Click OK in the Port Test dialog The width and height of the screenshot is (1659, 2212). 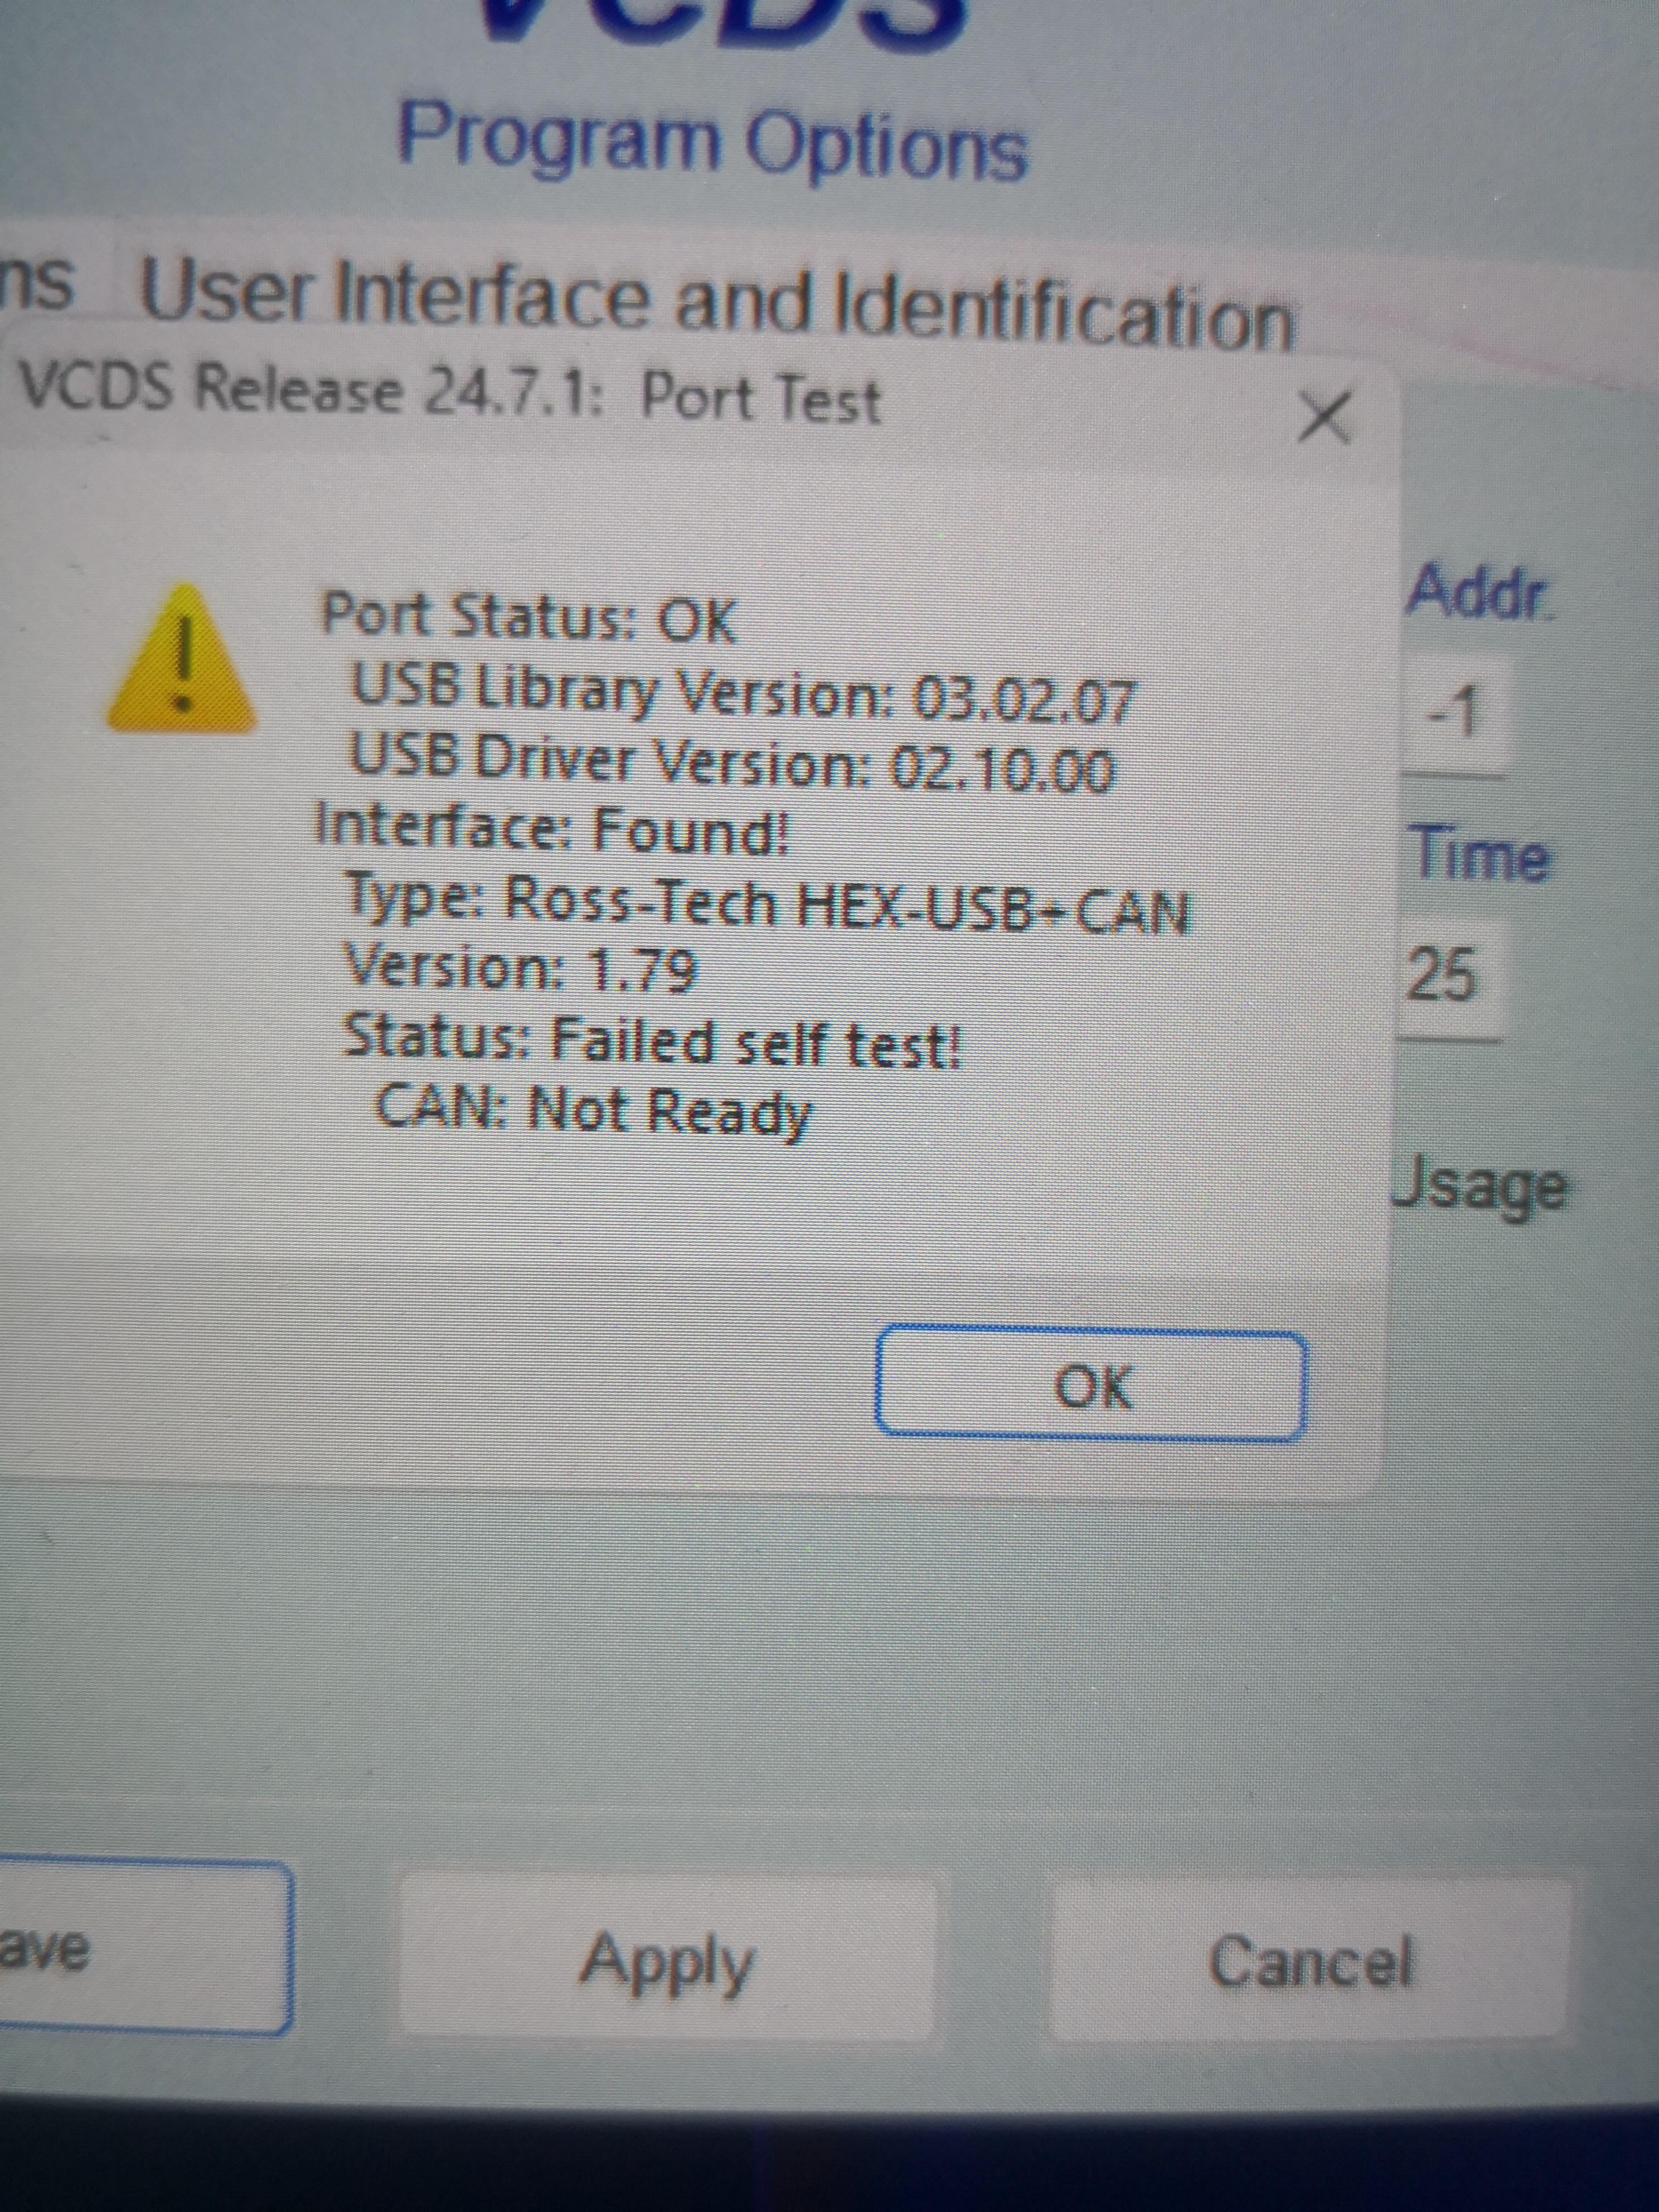point(1090,1386)
